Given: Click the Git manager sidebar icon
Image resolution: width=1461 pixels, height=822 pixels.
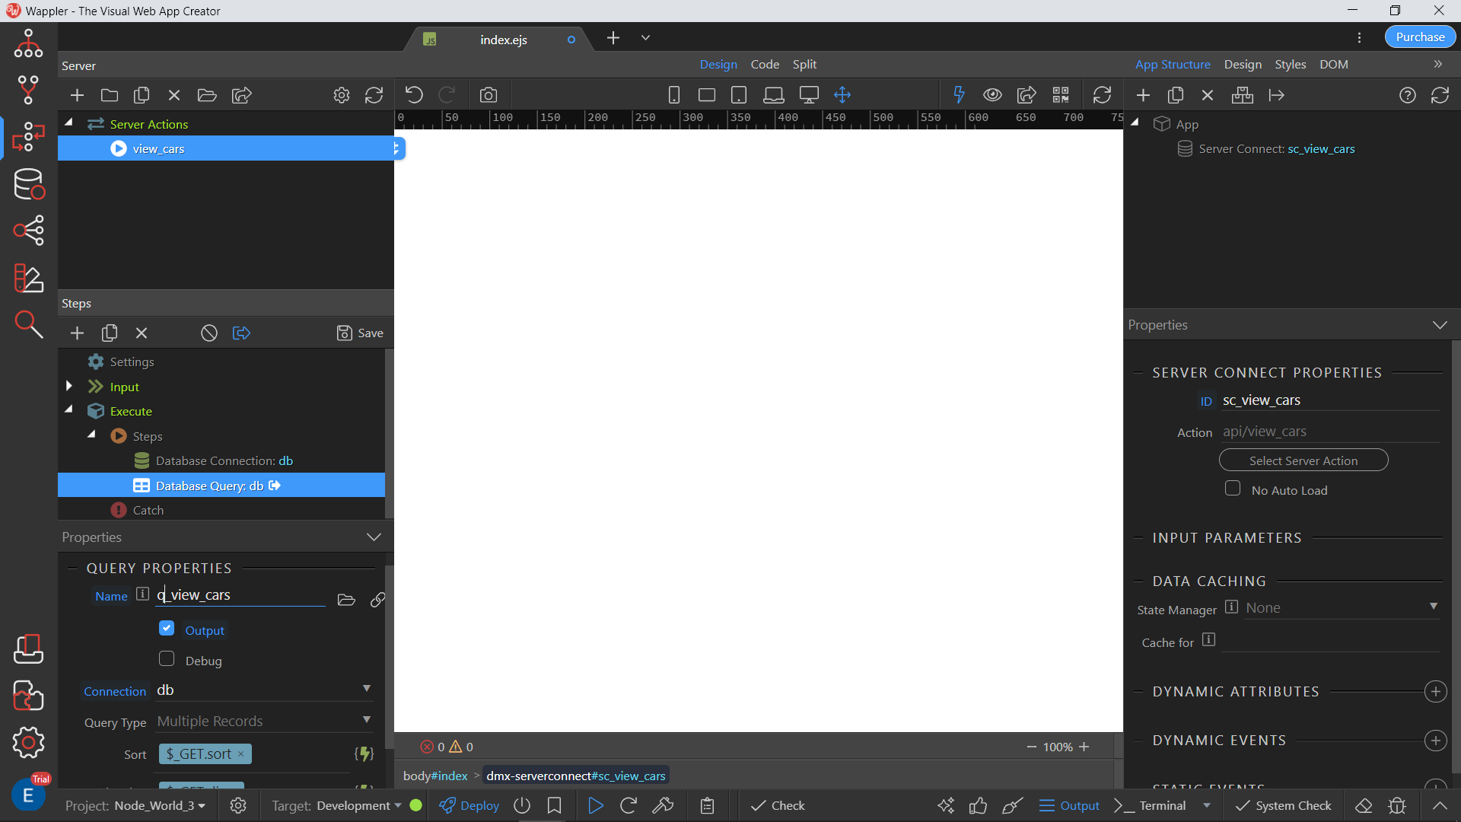Looking at the screenshot, I should (x=29, y=90).
